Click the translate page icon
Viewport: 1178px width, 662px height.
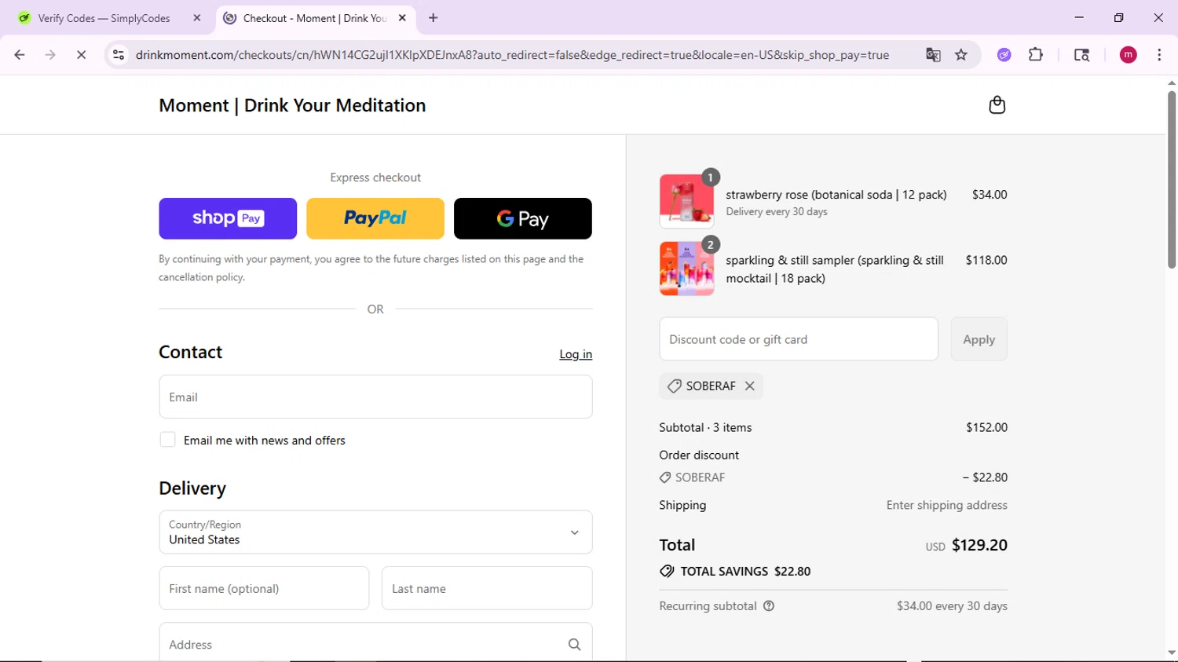click(933, 55)
